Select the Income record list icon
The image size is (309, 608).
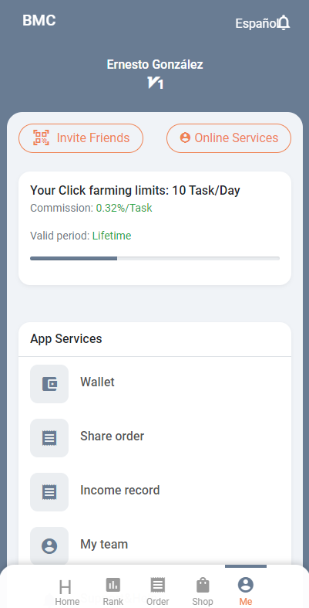[x=49, y=492]
